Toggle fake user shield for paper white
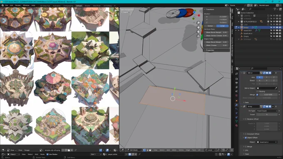Screen dimensions: 283x159 [130, 154]
